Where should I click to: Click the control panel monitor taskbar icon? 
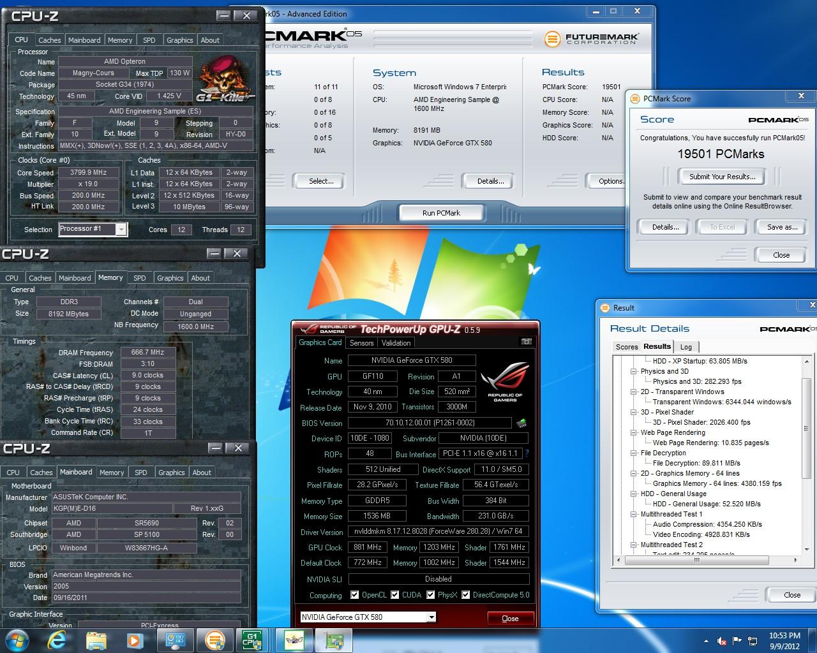tap(175, 640)
